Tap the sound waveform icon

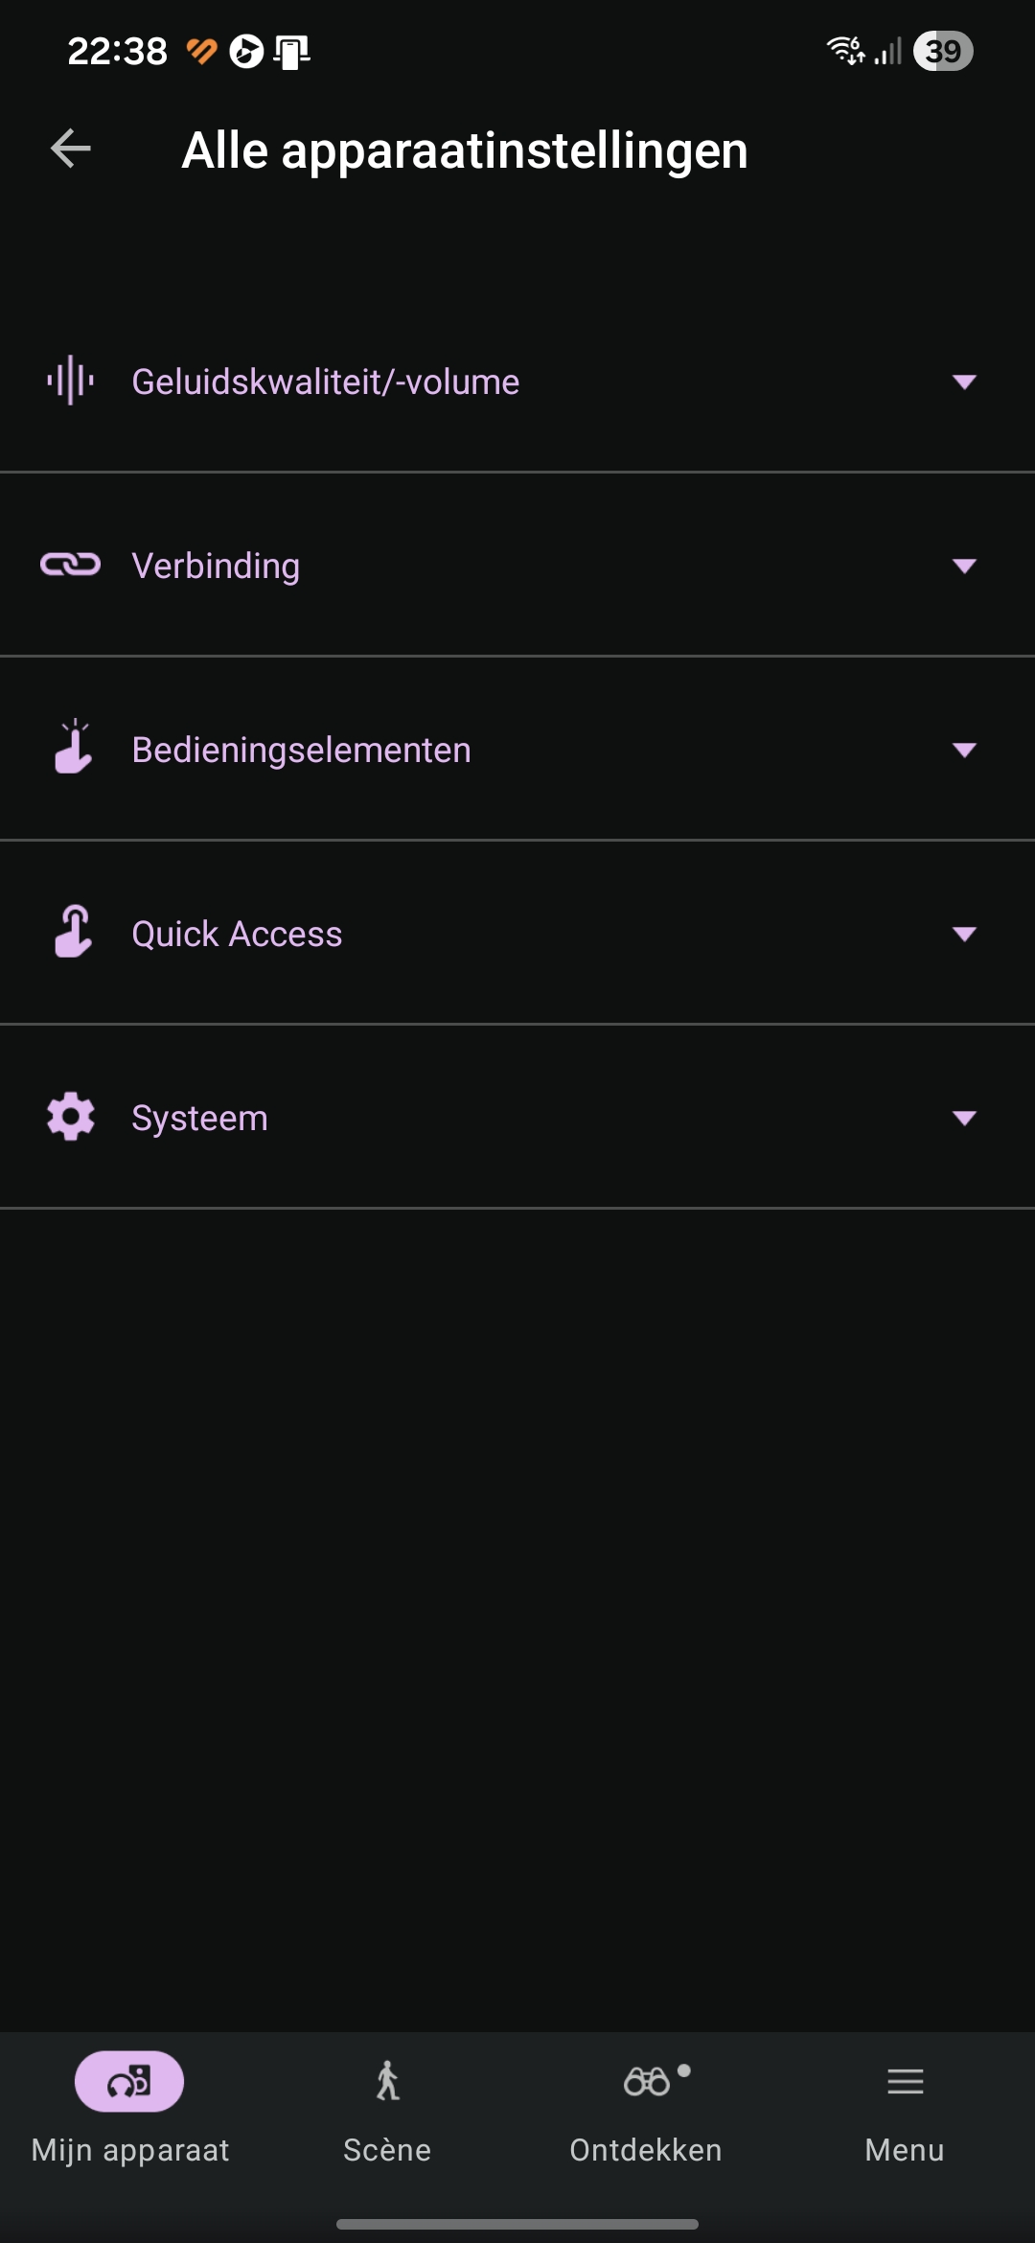(x=70, y=381)
